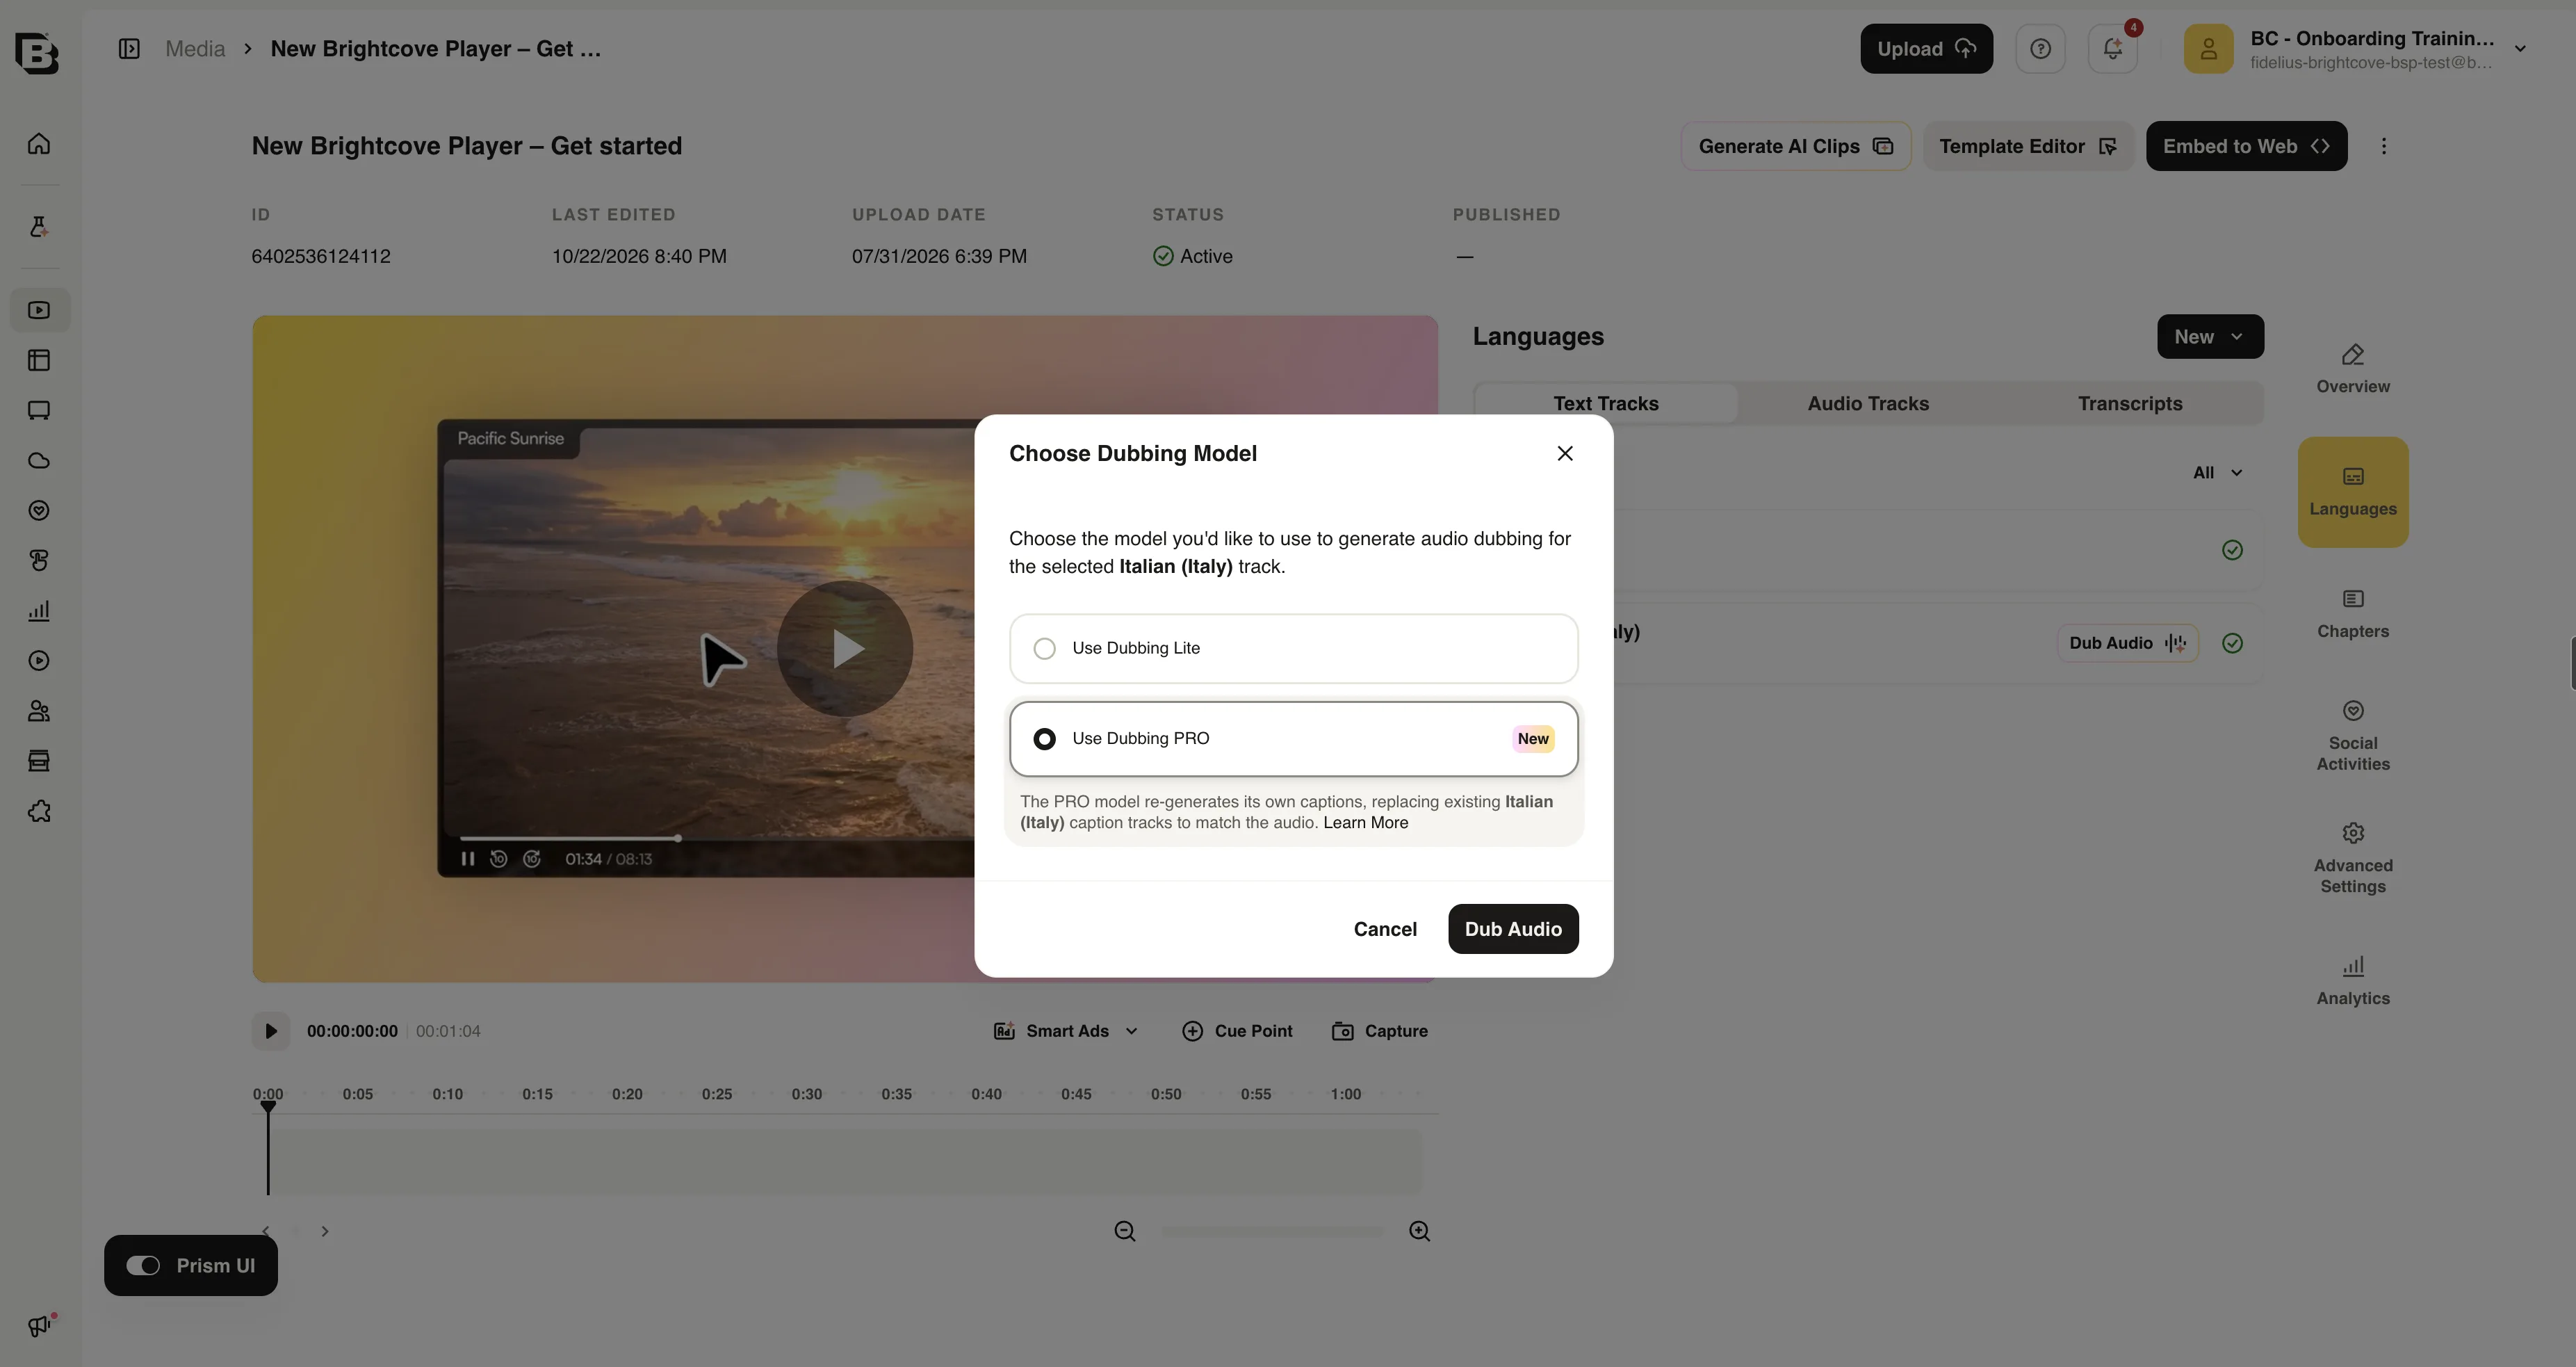Screen dimensions: 2576x1367
Task: Zoom in the timeline with magnifier plus
Action: point(1419,1231)
